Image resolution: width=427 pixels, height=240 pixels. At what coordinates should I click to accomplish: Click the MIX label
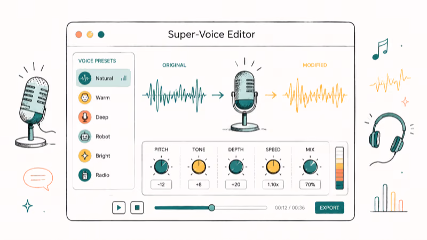(310, 150)
